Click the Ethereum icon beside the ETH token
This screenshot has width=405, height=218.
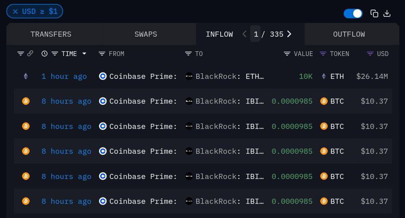tap(324, 76)
